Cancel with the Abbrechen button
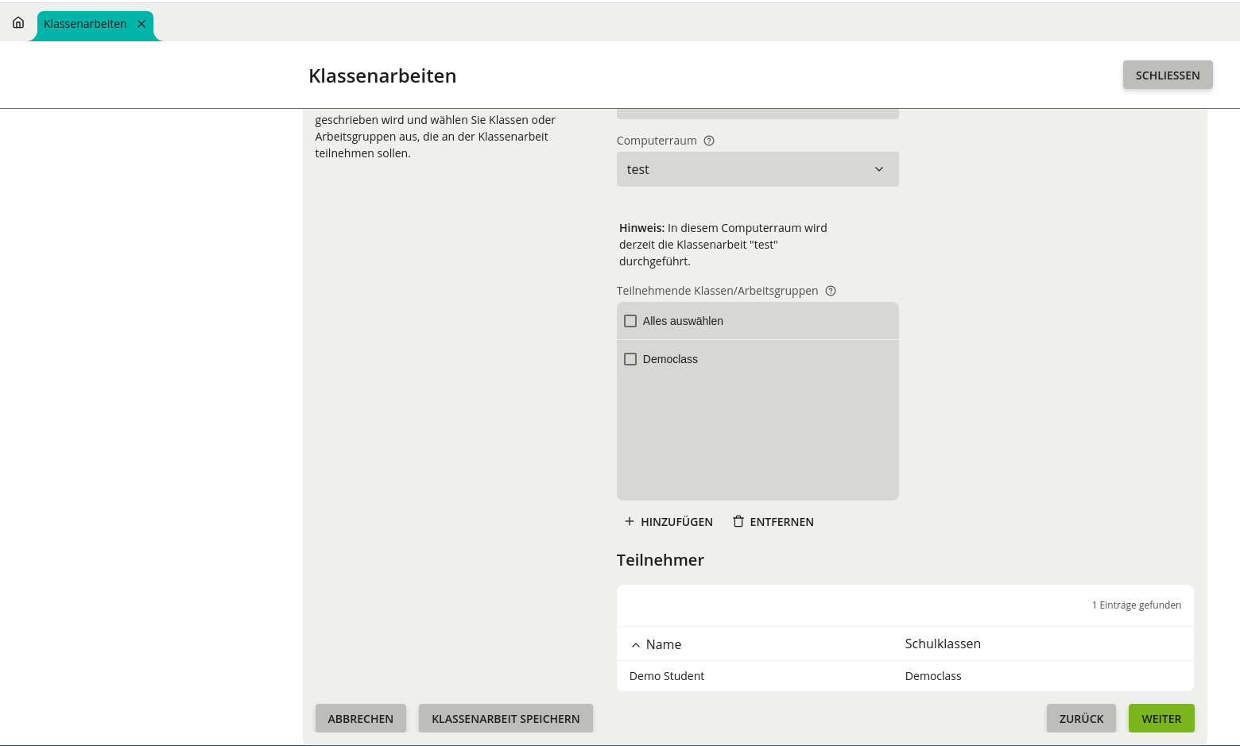Screen dimensions: 1240x746 point(360,718)
